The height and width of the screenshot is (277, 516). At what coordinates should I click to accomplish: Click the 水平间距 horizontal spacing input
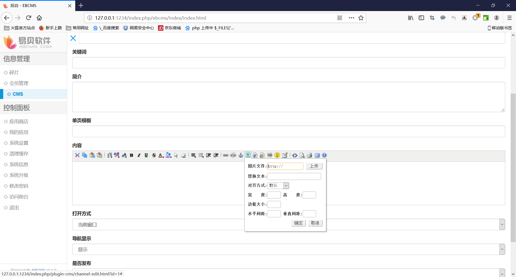click(x=274, y=214)
